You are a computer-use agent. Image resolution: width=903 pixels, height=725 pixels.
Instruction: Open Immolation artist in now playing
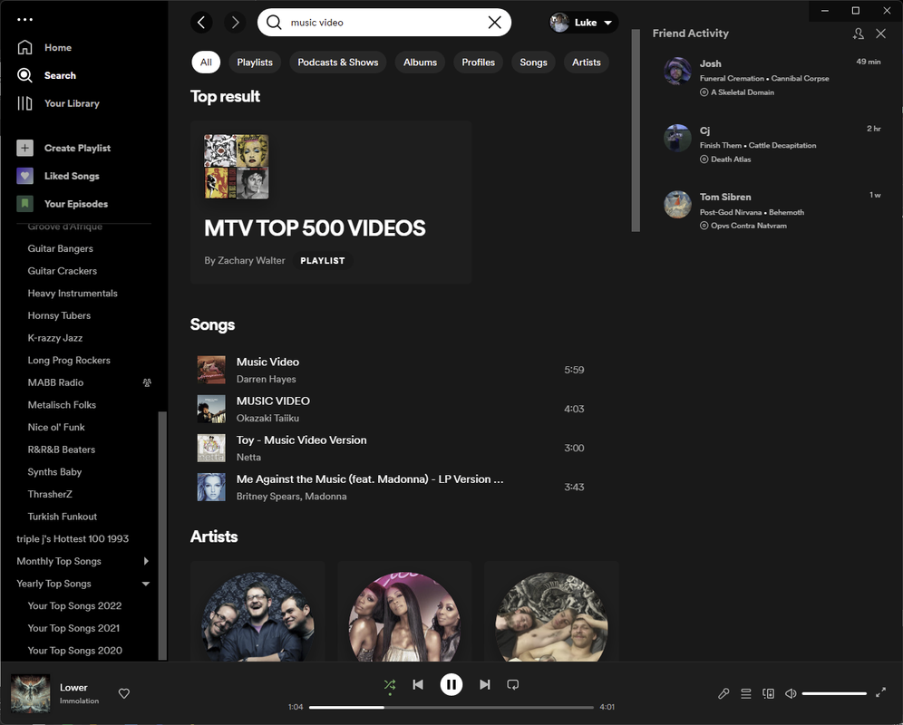[80, 701]
